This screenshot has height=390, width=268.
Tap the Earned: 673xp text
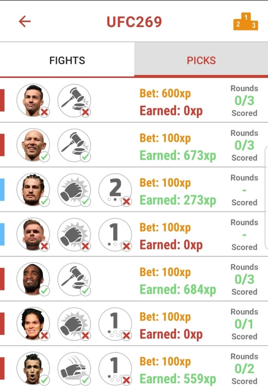click(178, 156)
